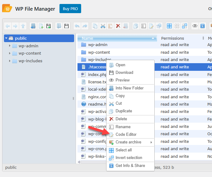The image size is (212, 177).
Task: Expand wp-includes folder in tree
Action: [9, 61]
